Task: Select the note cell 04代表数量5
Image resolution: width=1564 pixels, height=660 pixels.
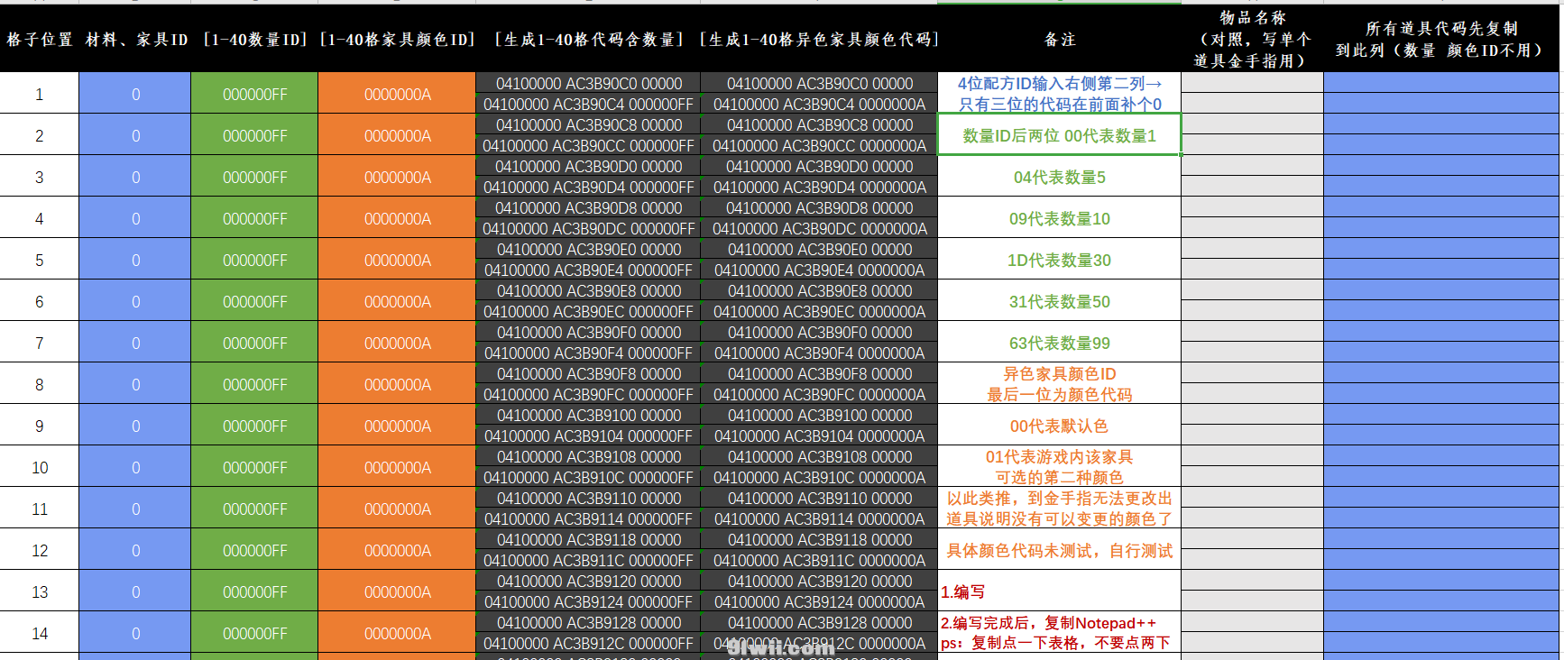Action: point(1060,177)
